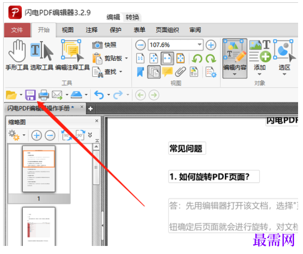Viewport: 303px width, 254px height.
Task: Select the Hand tool (手形工具)
Action: pos(17,55)
